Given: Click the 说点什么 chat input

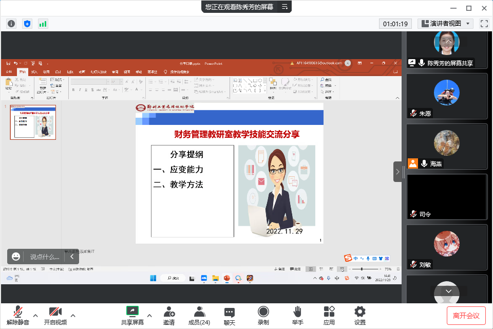Looking at the screenshot, I should coord(45,257).
